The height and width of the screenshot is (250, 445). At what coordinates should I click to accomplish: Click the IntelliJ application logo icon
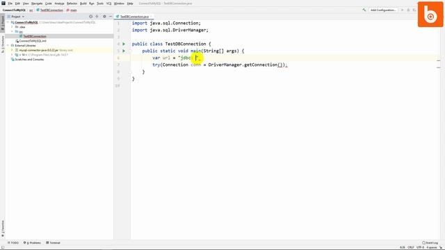point(3,3)
